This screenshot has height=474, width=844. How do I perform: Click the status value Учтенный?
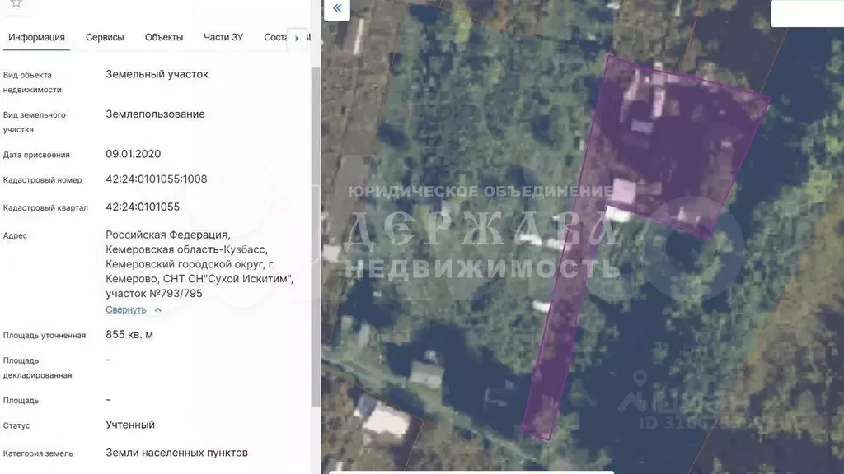[x=130, y=425]
